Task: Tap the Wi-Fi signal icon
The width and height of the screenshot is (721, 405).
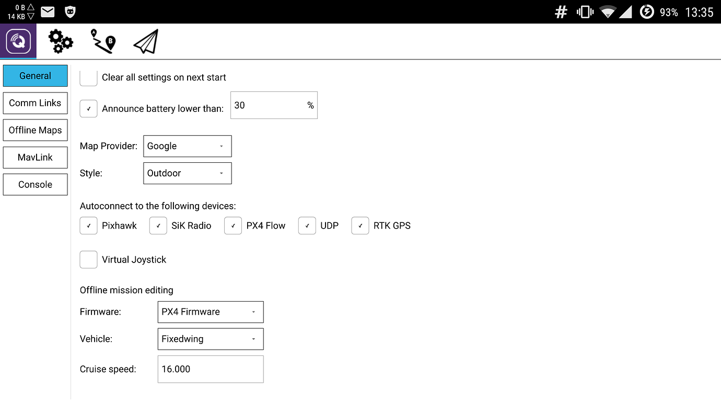Action: (607, 11)
